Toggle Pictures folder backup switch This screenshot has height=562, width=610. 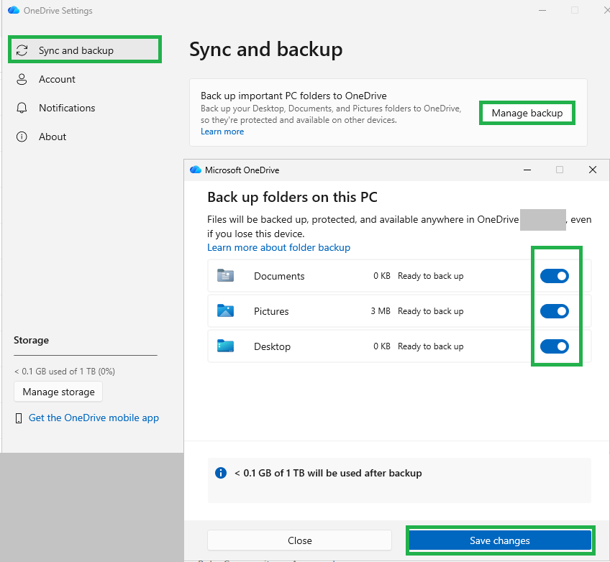(x=555, y=311)
